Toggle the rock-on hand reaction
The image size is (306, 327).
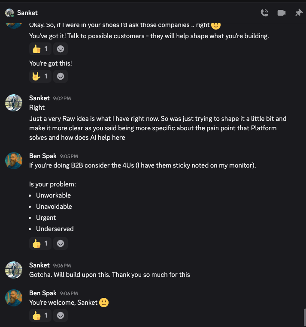pos(40,76)
